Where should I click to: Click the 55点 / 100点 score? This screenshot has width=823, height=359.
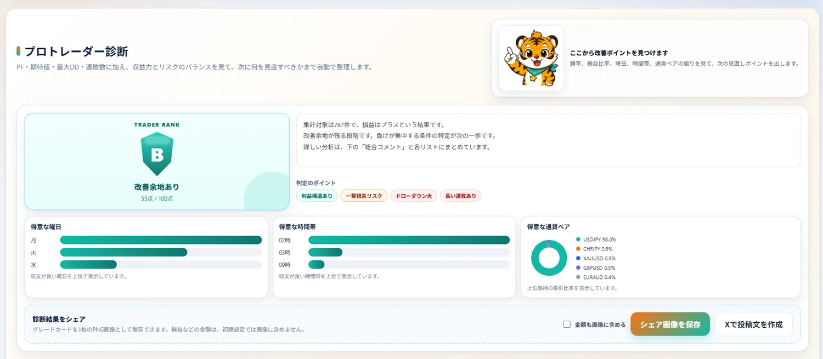click(x=157, y=198)
